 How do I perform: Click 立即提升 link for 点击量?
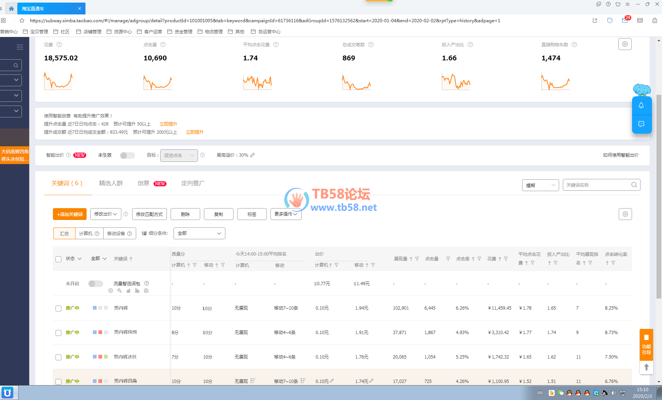[168, 124]
